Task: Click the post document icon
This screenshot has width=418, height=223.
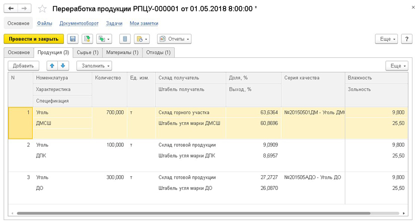Action: pyautogui.click(x=87, y=39)
